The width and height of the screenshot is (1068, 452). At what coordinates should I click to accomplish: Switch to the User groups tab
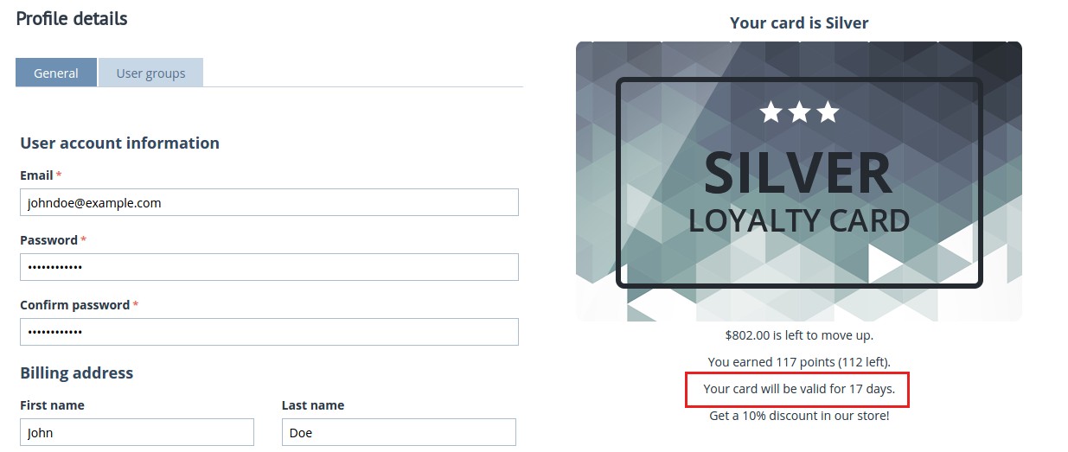150,73
